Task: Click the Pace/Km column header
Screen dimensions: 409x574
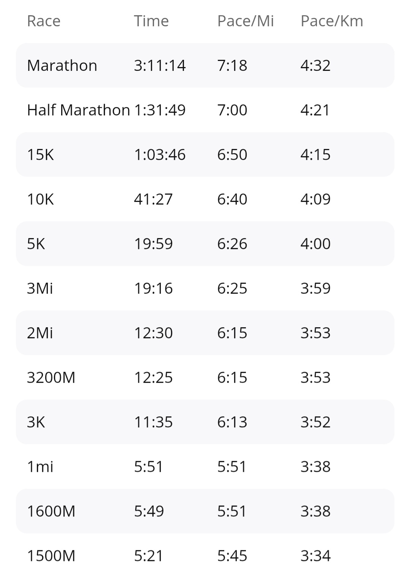Action: pyautogui.click(x=331, y=21)
